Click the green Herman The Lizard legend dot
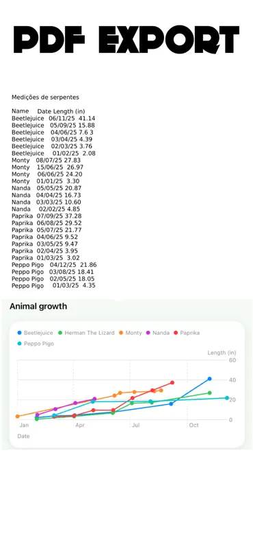This screenshot has width=253, height=549. 60,333
